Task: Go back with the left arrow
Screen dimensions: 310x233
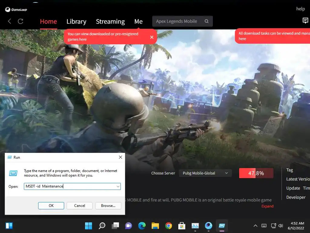Action: click(9, 21)
